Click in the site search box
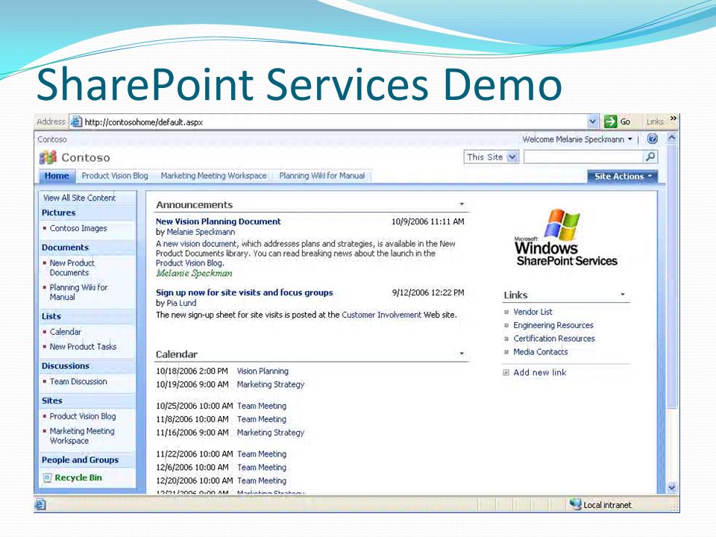The image size is (716, 537). click(x=583, y=157)
